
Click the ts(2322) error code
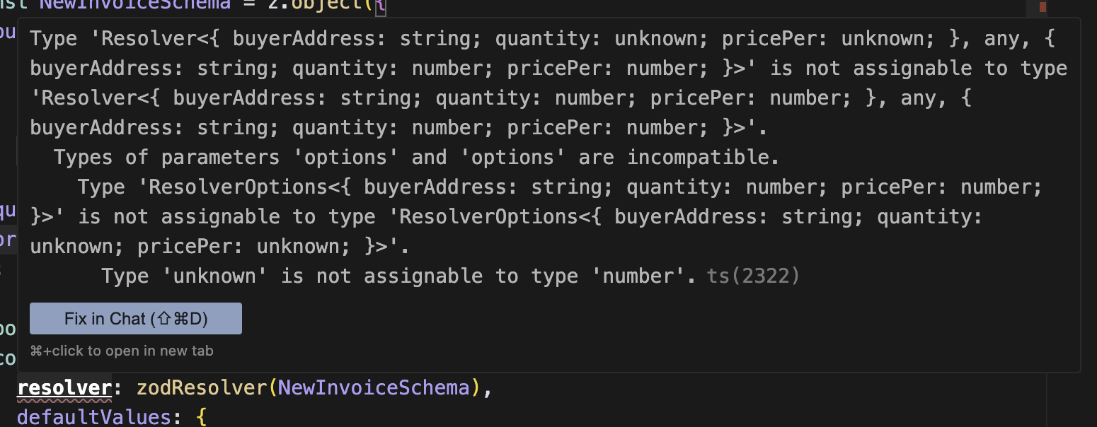coord(753,276)
